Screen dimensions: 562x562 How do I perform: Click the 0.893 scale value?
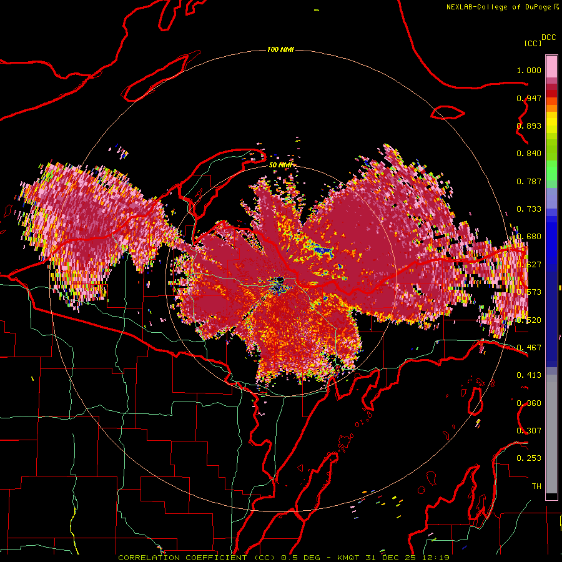(x=529, y=126)
